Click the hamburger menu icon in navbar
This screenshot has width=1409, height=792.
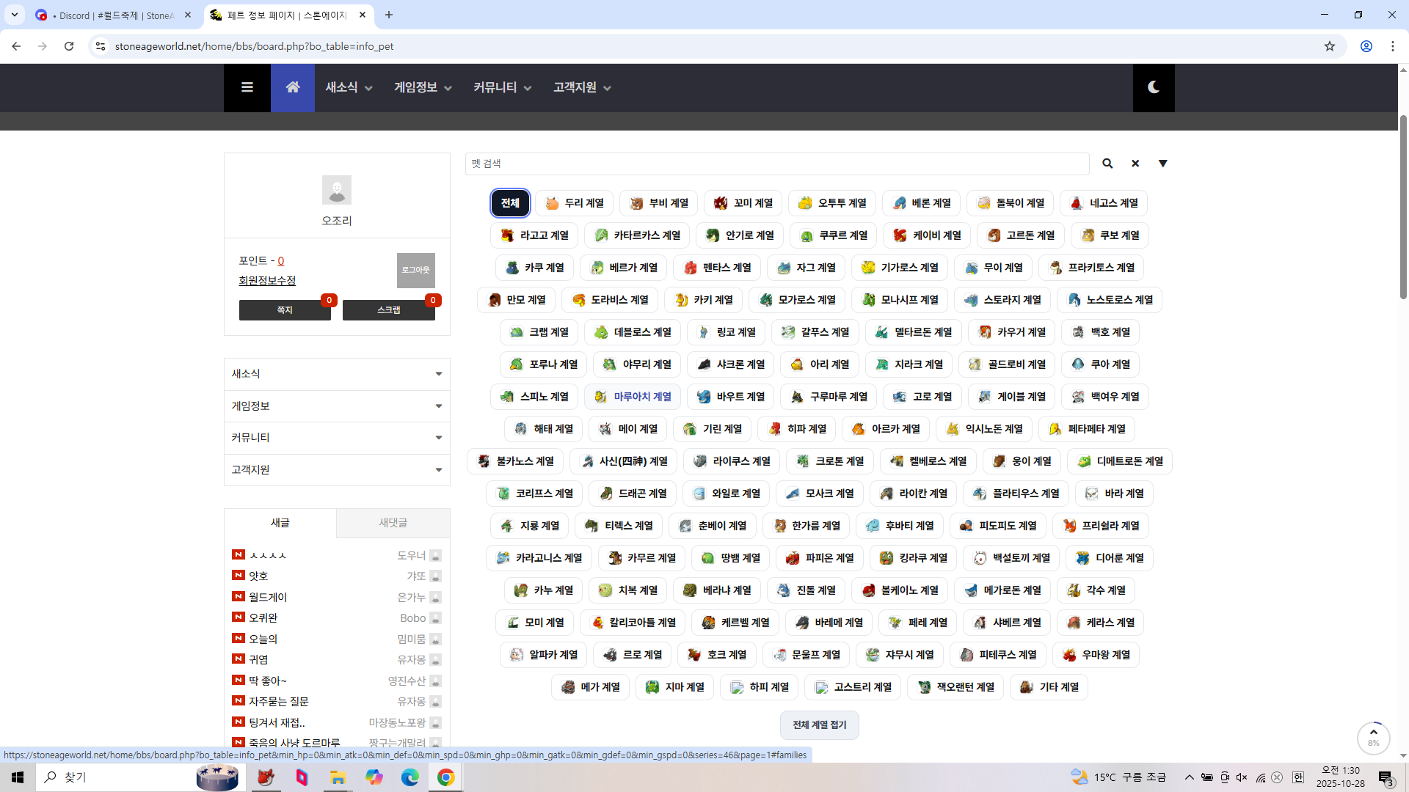coord(247,87)
